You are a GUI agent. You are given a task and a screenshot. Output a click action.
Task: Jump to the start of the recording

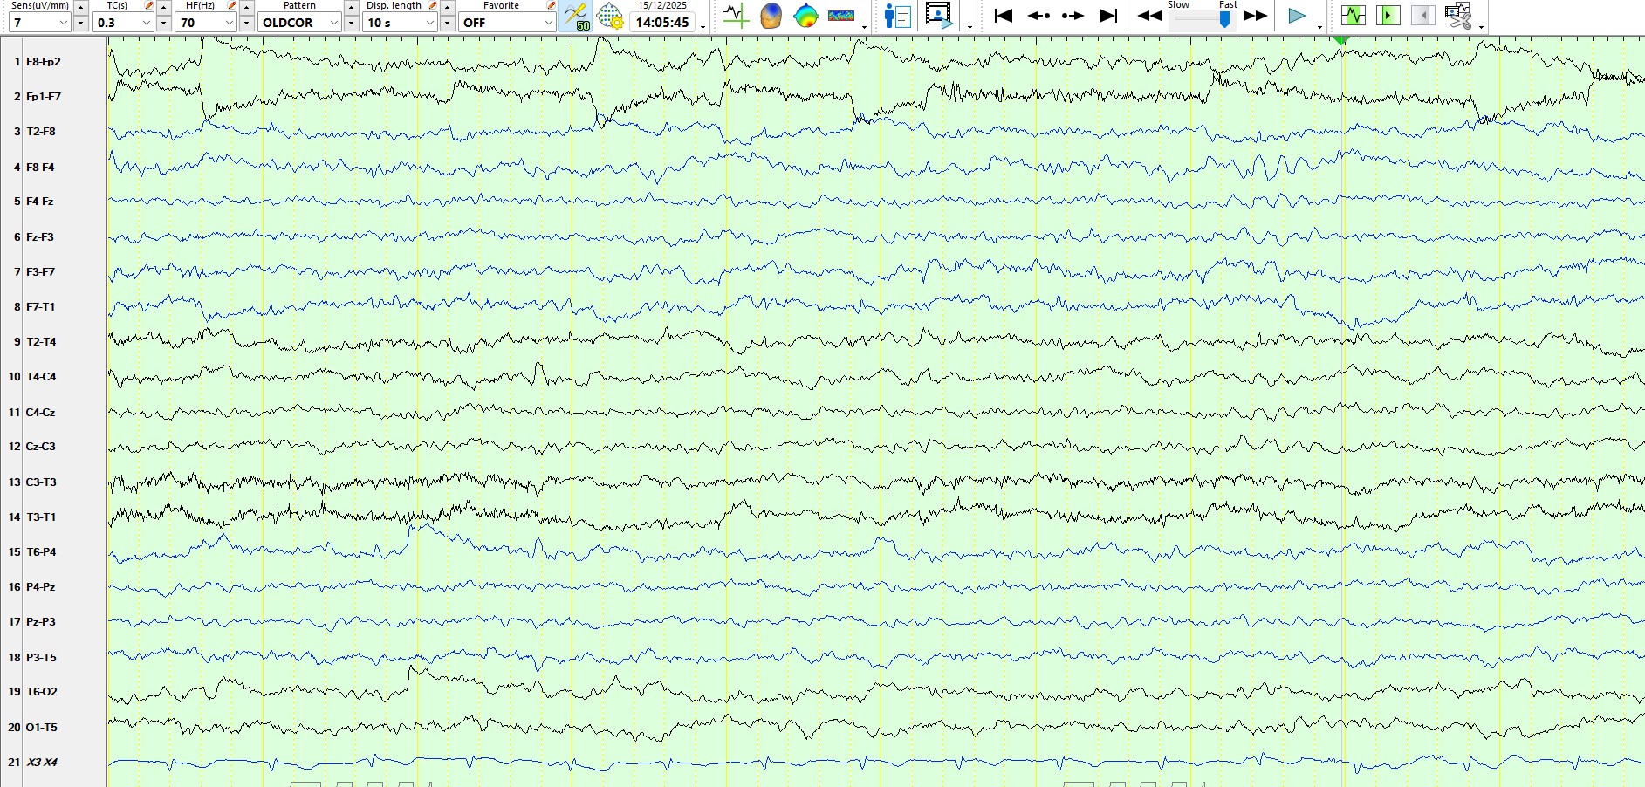pos(1004,16)
